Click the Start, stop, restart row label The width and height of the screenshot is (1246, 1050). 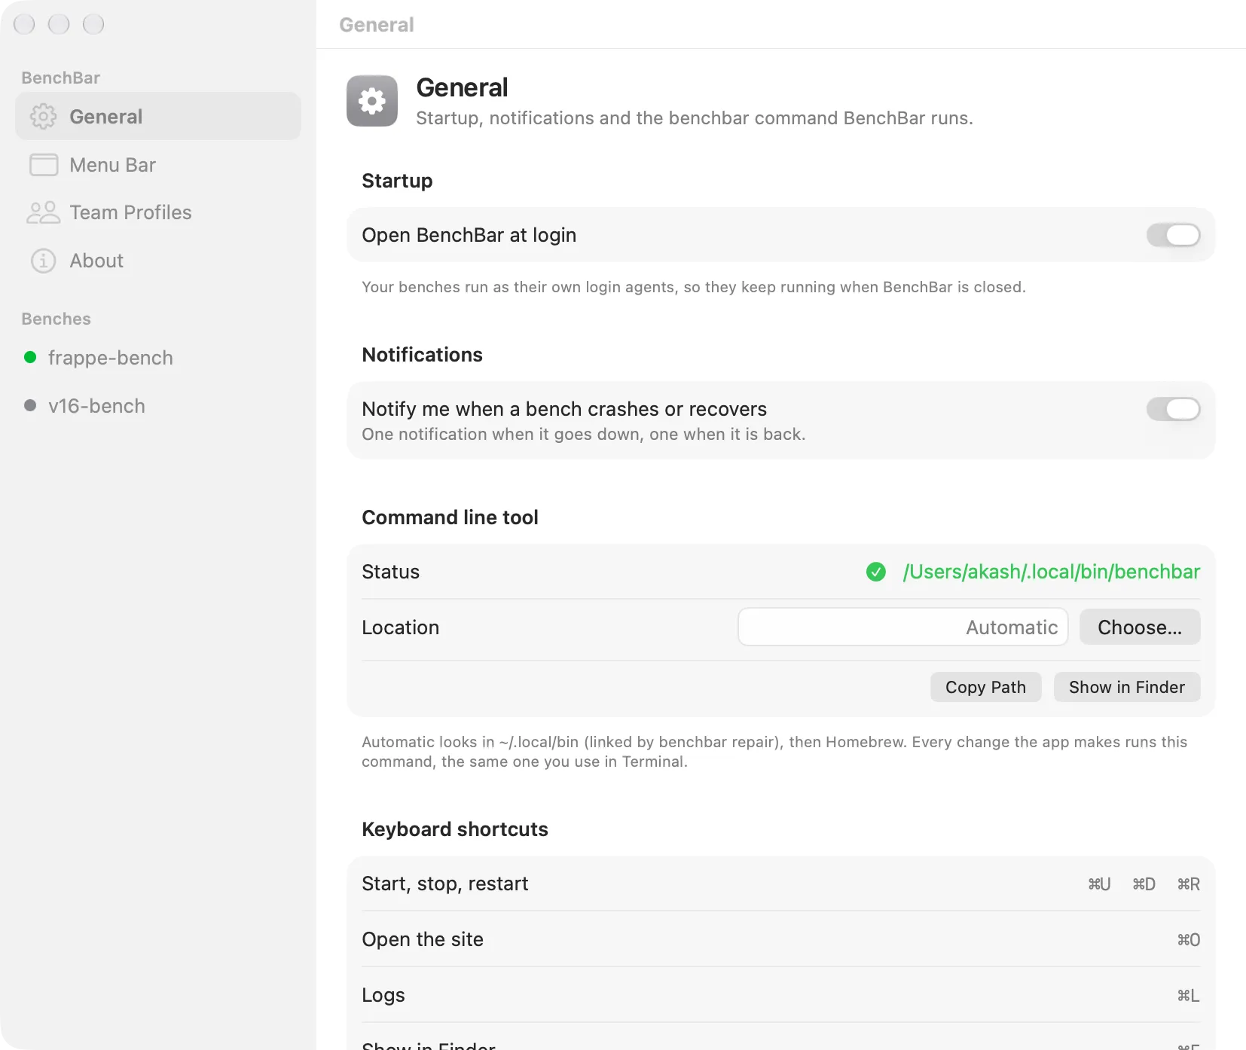click(445, 884)
